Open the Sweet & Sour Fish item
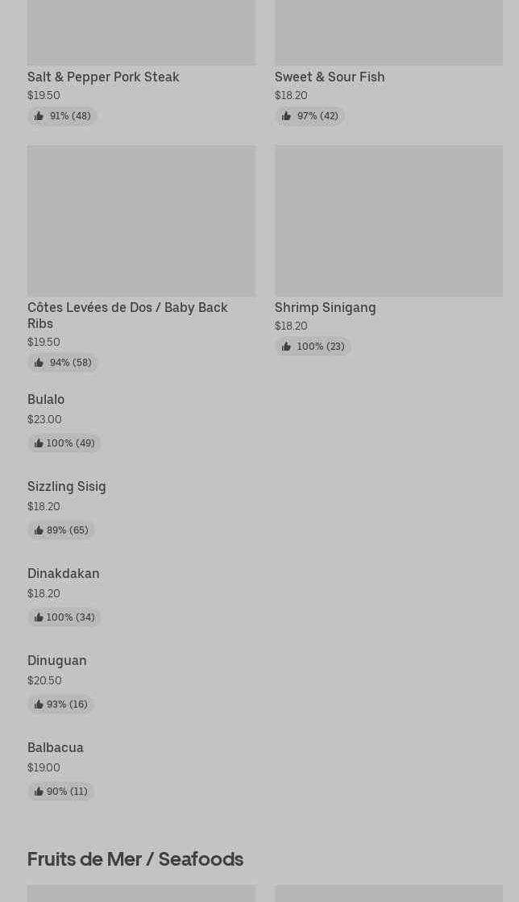Viewport: 519px width, 902px height. tap(330, 77)
